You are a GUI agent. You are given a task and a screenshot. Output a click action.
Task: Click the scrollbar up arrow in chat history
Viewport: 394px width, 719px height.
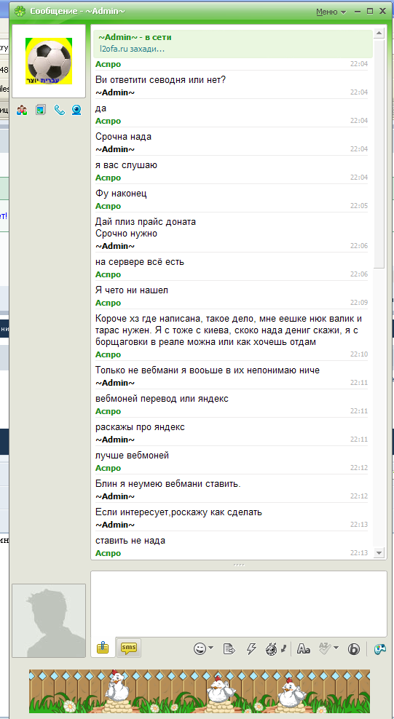pos(379,33)
